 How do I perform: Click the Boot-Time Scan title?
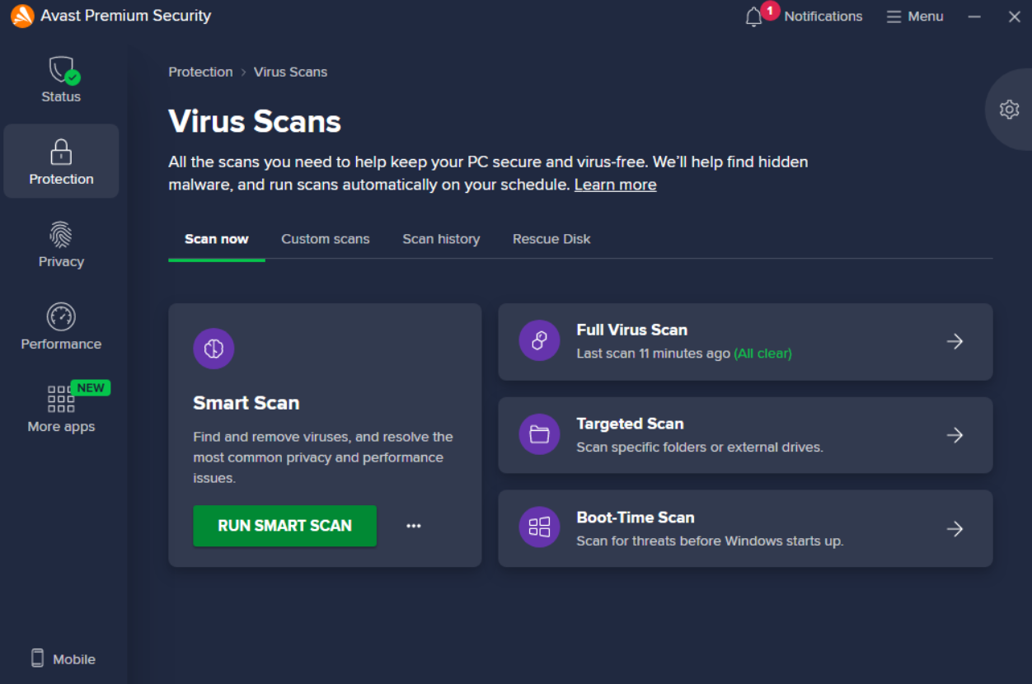636,518
